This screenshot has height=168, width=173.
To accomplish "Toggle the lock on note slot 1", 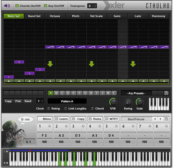I will point(50,126).
